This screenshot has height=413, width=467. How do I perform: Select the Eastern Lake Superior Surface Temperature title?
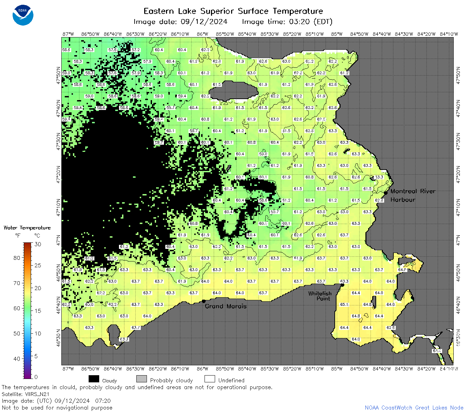pos(233,11)
